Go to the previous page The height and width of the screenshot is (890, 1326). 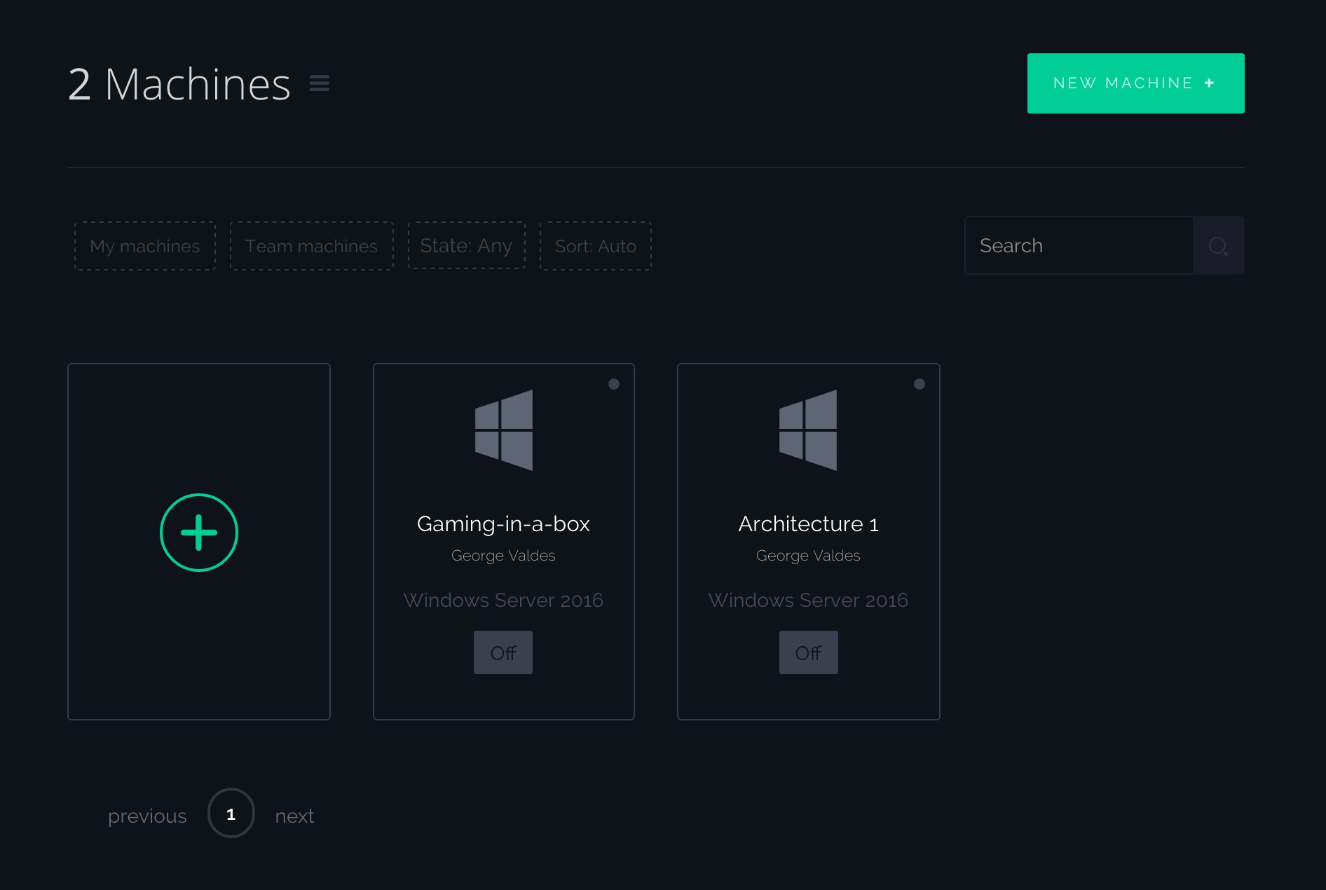147,816
